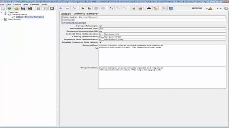229x128 pixels.
Task: Click the WorkBench icon in the tree
Action: [x=5, y=19]
